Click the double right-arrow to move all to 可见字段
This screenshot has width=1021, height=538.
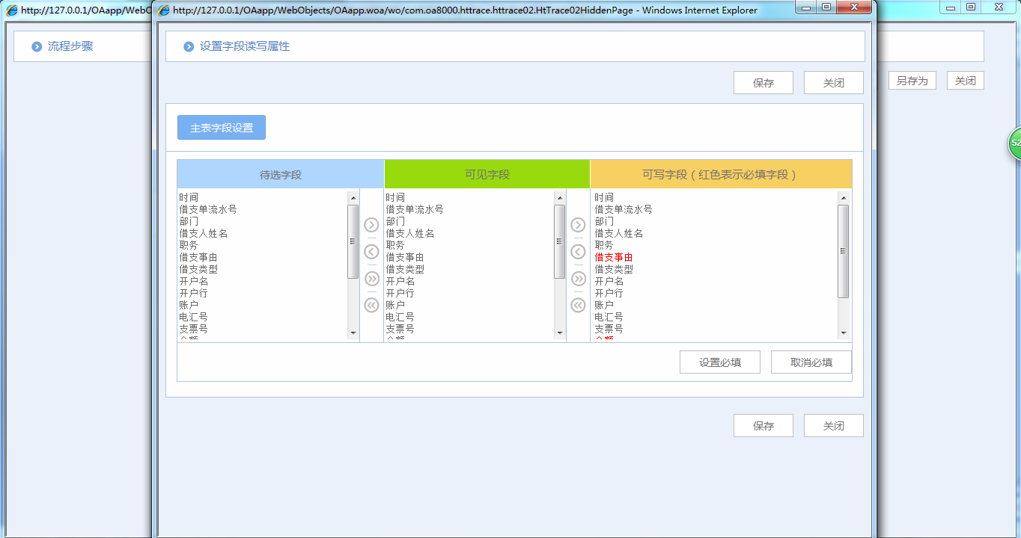click(x=371, y=278)
